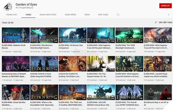The image size is (173, 110).
Task: Open the KÊNH tab
Action: tap(87, 15)
